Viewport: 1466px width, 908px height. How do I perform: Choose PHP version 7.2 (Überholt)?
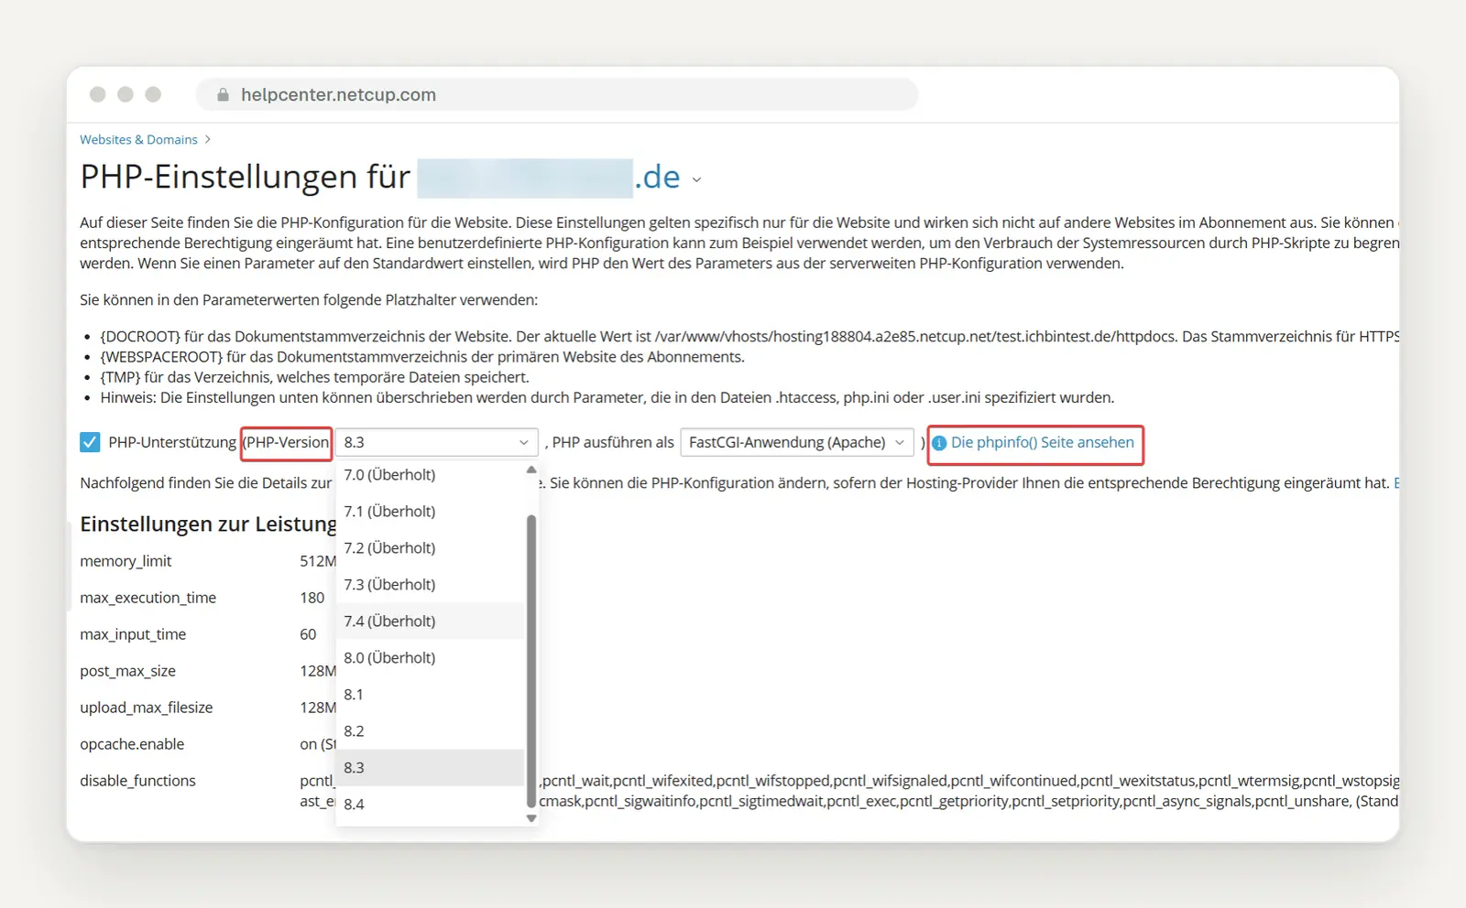click(x=429, y=547)
